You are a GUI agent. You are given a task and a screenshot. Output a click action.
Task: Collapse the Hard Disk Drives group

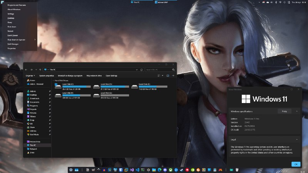pos(54,81)
